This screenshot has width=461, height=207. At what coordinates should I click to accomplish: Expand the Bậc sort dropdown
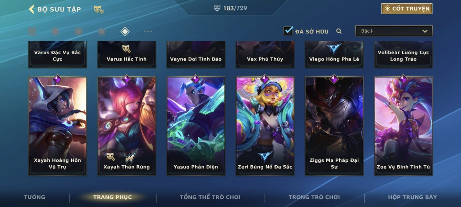pos(394,31)
